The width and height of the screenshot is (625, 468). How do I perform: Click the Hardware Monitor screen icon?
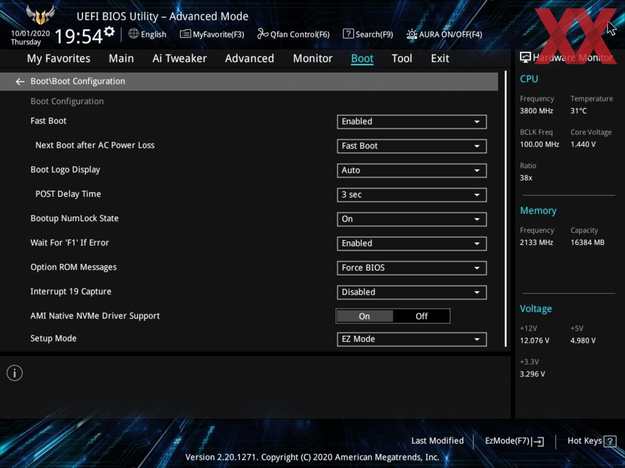pos(525,57)
